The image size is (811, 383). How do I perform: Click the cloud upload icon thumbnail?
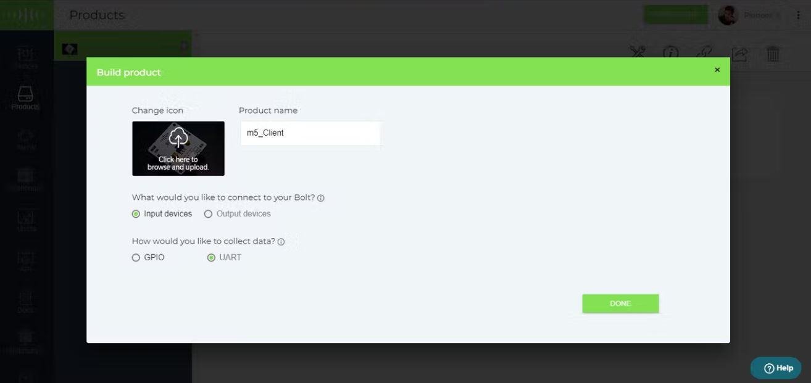click(178, 149)
